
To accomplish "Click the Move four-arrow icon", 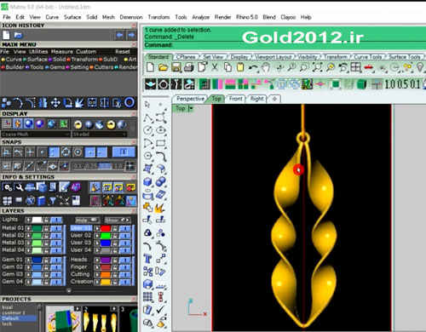I will tap(55, 103).
